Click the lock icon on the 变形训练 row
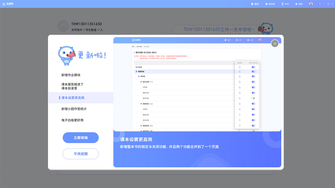Viewport: 335px width, 188px height. (239, 98)
